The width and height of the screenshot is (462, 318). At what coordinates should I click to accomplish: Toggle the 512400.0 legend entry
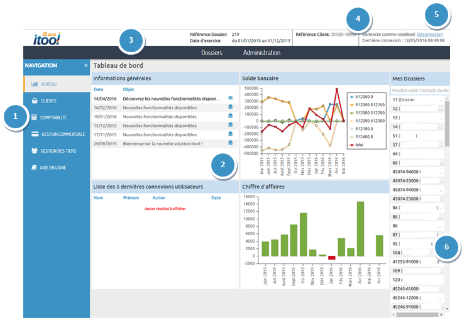tap(361, 137)
